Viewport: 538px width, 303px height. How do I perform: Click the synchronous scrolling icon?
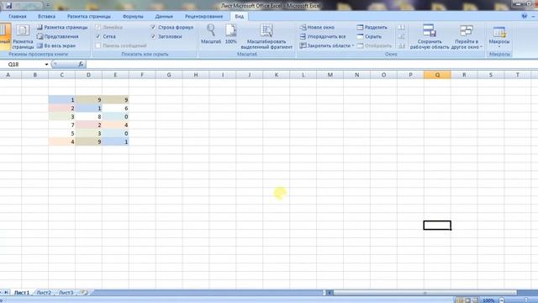401,36
